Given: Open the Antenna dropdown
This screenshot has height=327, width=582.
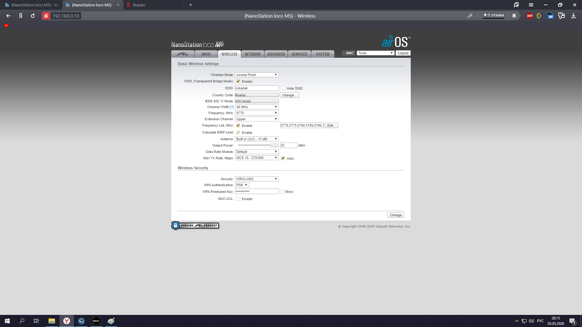Looking at the screenshot, I should coord(257,139).
